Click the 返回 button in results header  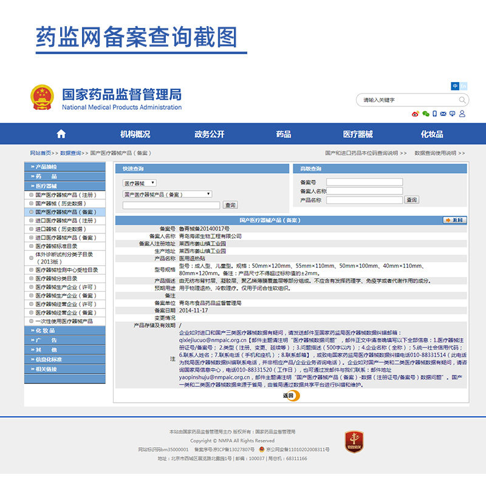coord(454,220)
